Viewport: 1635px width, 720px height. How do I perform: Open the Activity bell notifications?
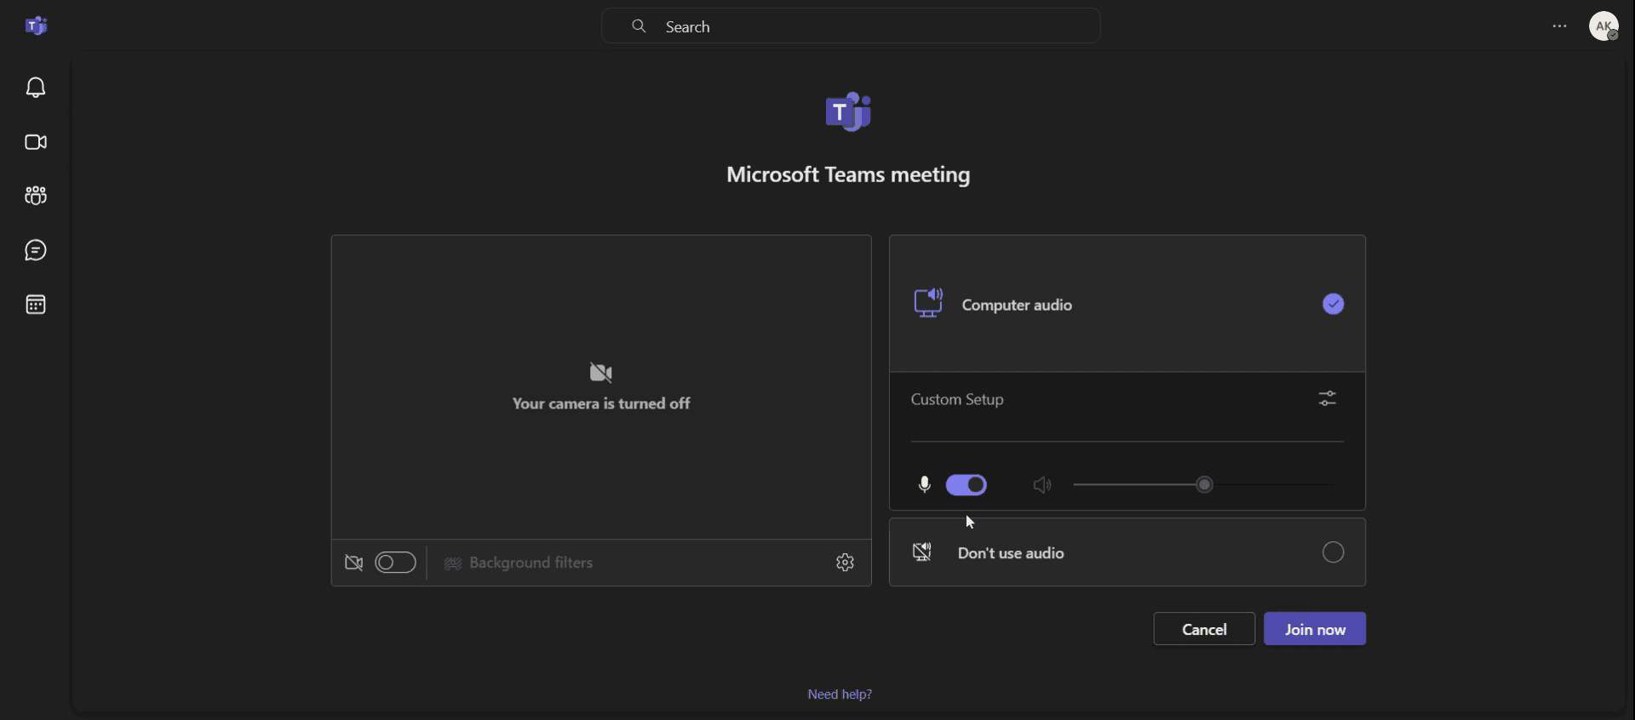tap(36, 88)
